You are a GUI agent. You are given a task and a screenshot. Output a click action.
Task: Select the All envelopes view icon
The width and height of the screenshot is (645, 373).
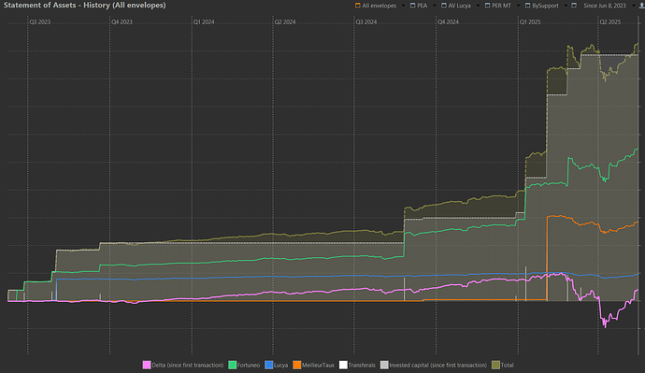[357, 6]
